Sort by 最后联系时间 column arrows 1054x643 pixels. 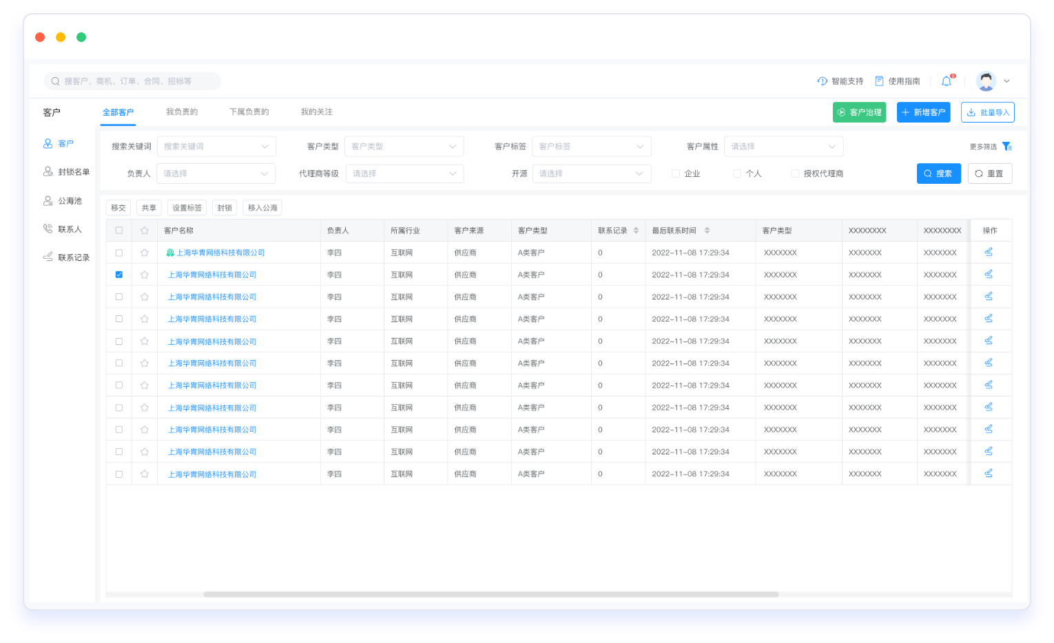707,231
